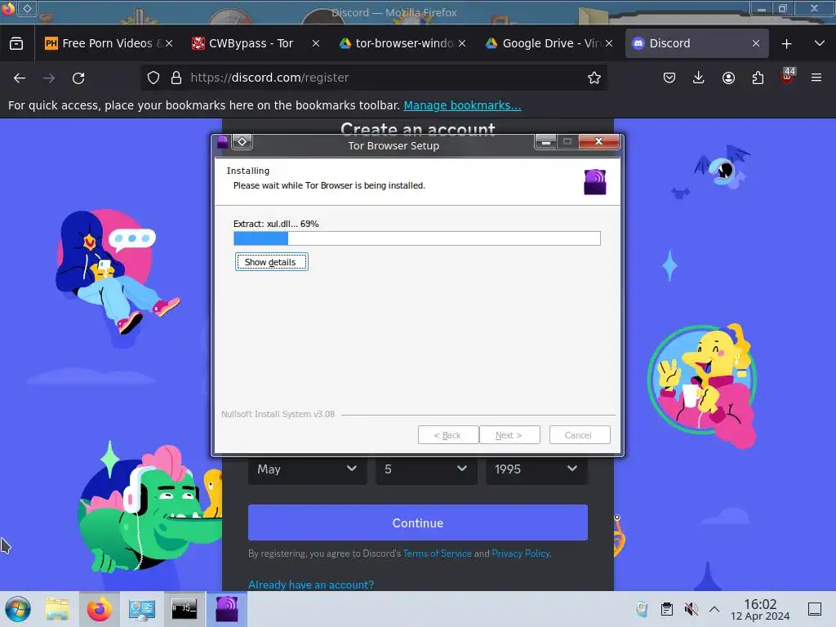Click the sticky diamond button in Firefox titlebar

pyautogui.click(x=27, y=8)
